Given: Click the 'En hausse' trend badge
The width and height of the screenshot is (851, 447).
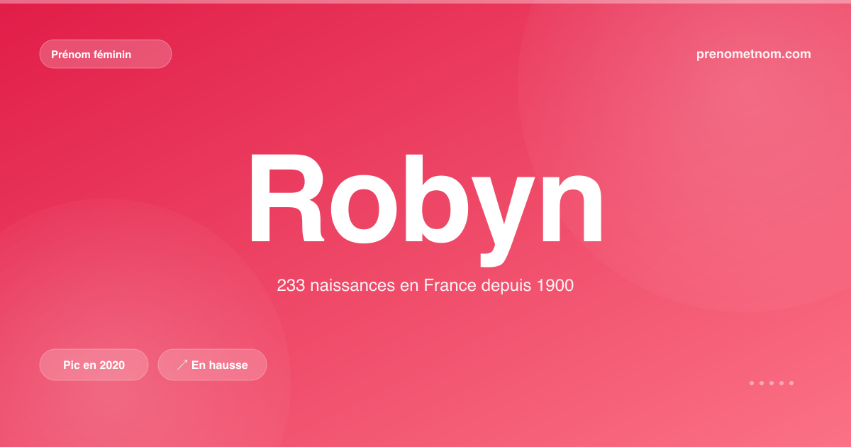Looking at the screenshot, I should (x=212, y=365).
